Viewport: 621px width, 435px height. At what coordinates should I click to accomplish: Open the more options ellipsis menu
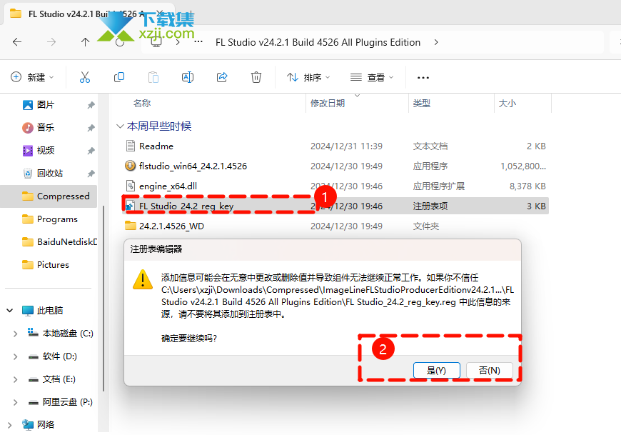[423, 77]
